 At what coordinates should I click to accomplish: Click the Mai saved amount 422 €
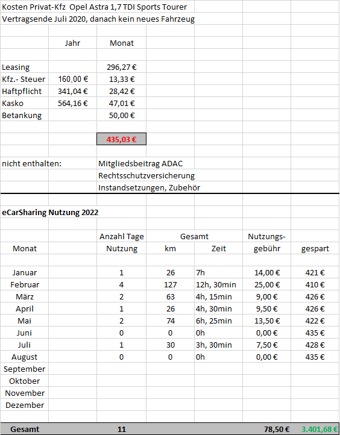tap(315, 321)
